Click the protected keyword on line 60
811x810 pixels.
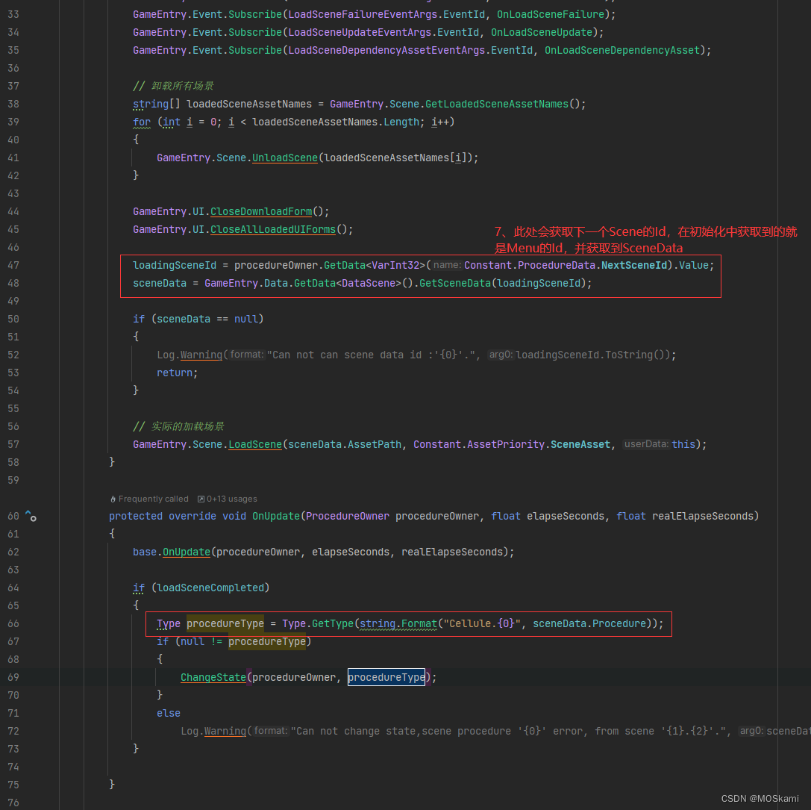click(136, 517)
